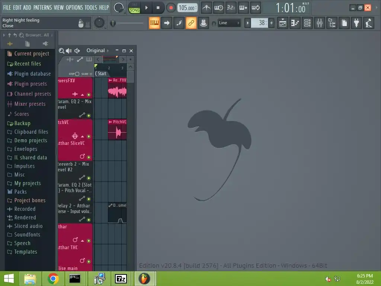Image resolution: width=381 pixels, height=286 pixels.
Task: Toggle the Browser view icon
Action: click(332, 23)
